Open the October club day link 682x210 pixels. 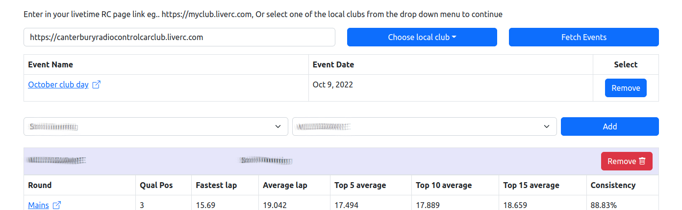click(58, 84)
